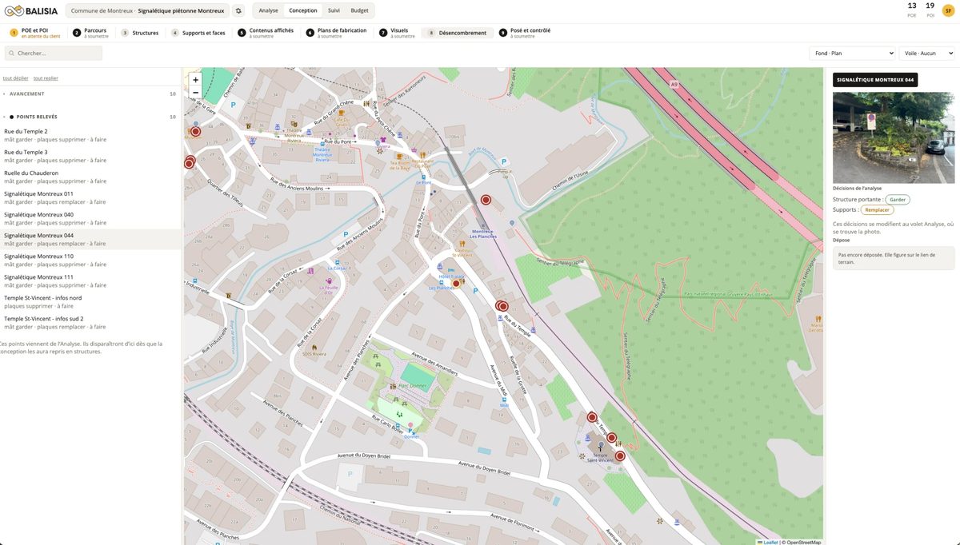Image resolution: width=960 pixels, height=545 pixels.
Task: Go to step 5 Contenus affichés
Action: pos(266,33)
